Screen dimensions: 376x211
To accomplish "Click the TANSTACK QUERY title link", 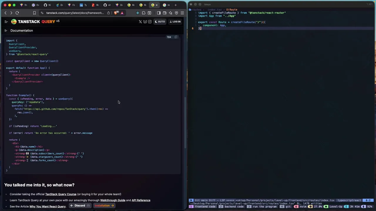I will click(36, 21).
